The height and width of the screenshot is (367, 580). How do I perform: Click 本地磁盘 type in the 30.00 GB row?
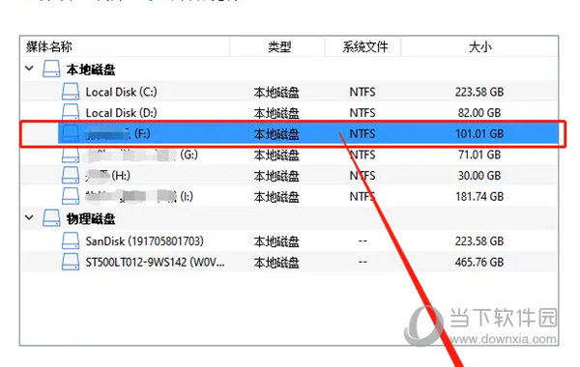[x=276, y=176]
